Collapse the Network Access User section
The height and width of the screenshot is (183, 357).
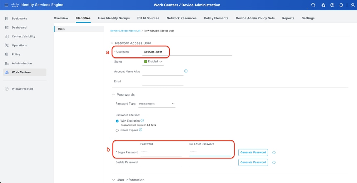(112, 43)
